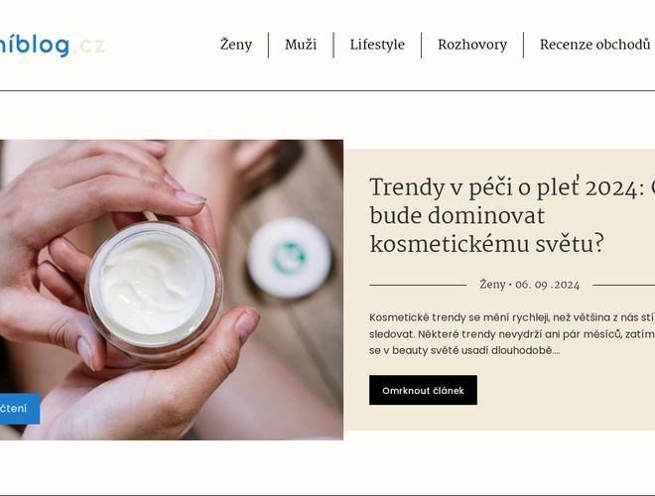Click the .cz part of the logo
The height and width of the screenshot is (496, 655).
point(88,46)
